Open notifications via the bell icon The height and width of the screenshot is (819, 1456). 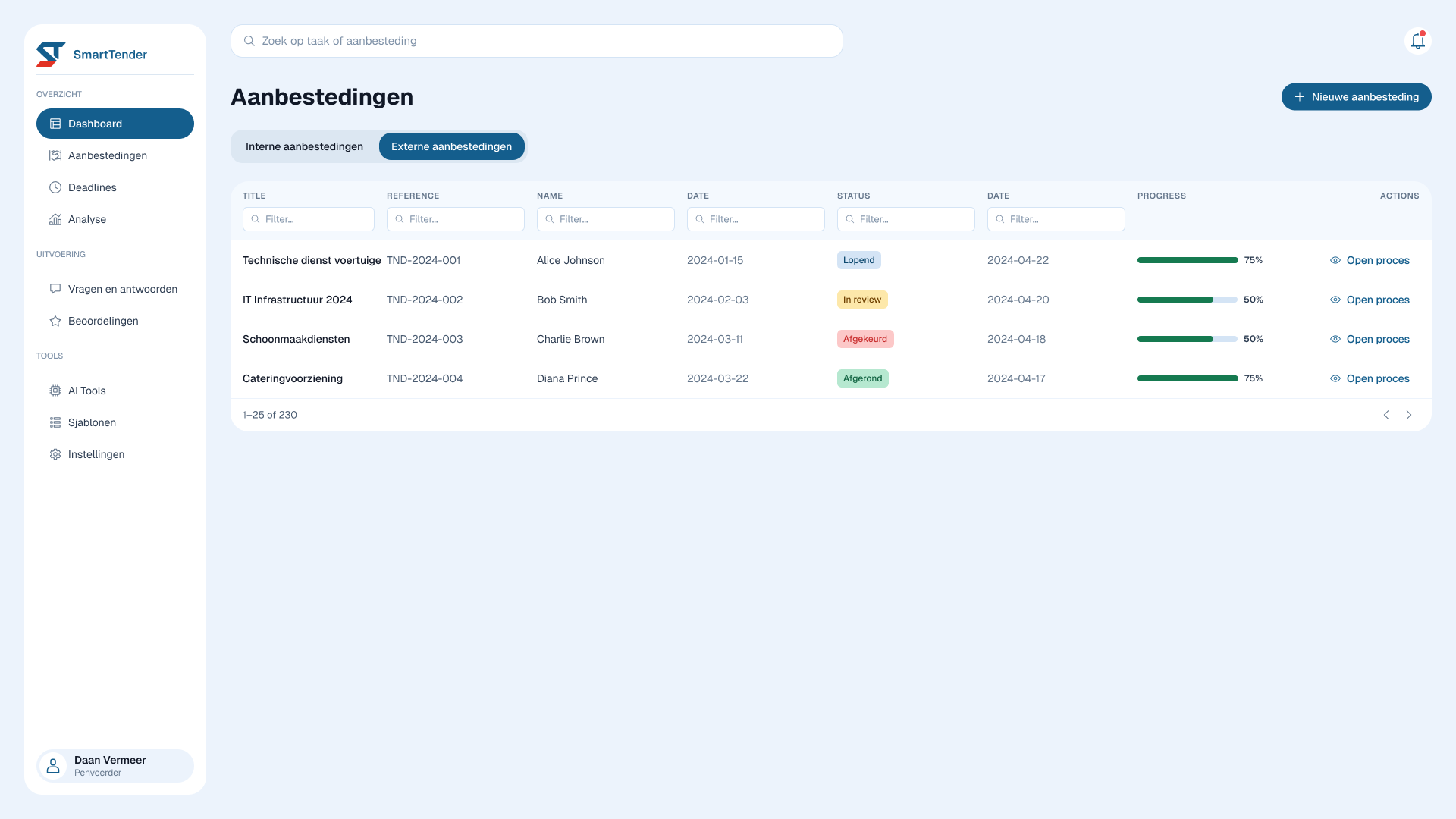(1418, 41)
